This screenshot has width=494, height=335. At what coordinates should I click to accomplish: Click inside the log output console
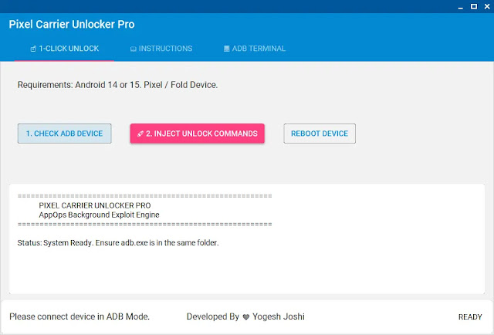click(x=247, y=270)
